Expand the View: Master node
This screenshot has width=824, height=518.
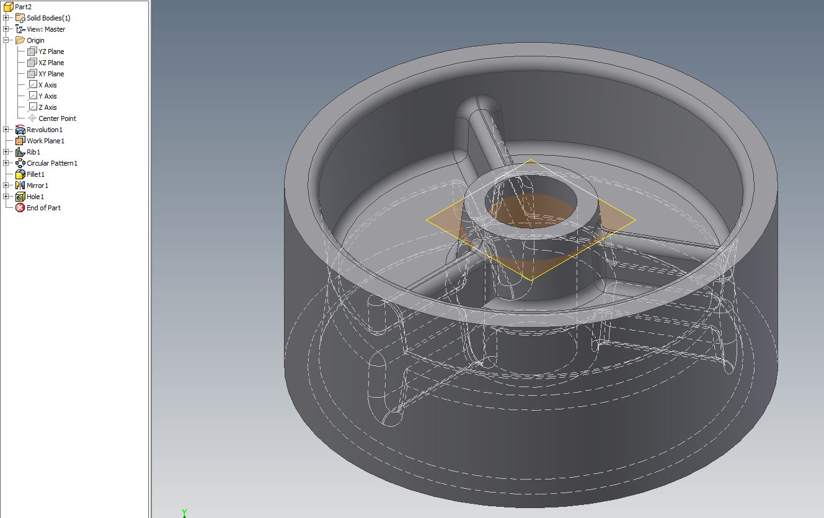tap(6, 29)
